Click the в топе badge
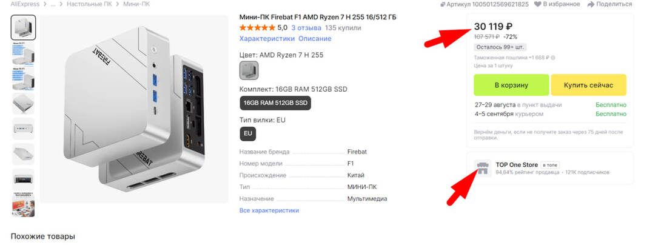The width and height of the screenshot is (661, 245). click(550, 166)
